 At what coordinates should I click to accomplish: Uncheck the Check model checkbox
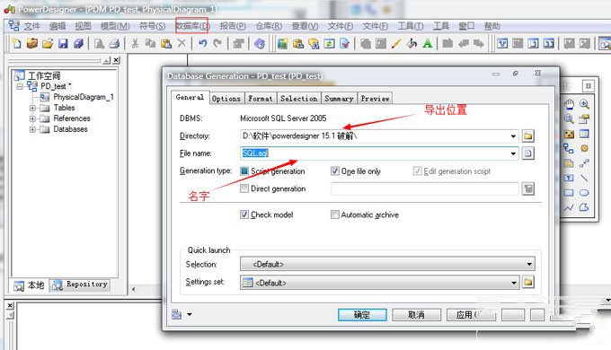click(244, 214)
